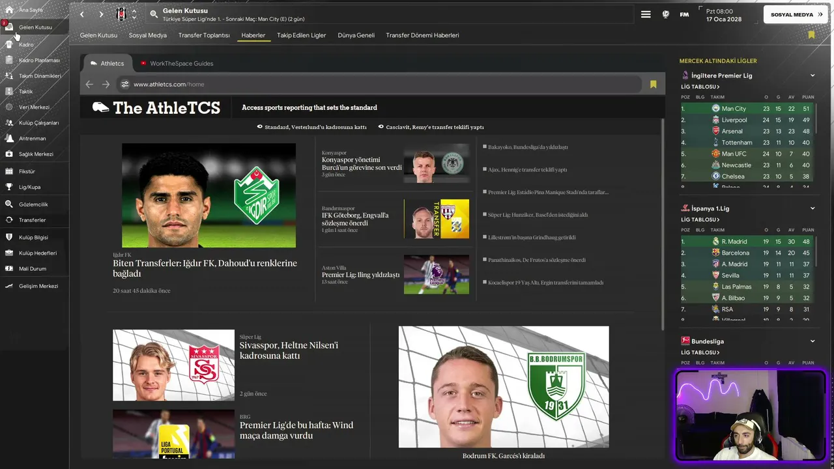Image resolution: width=834 pixels, height=469 pixels.
Task: Open LİG TABLOSU link under İngiltere Premier Lig
Action: pos(700,87)
